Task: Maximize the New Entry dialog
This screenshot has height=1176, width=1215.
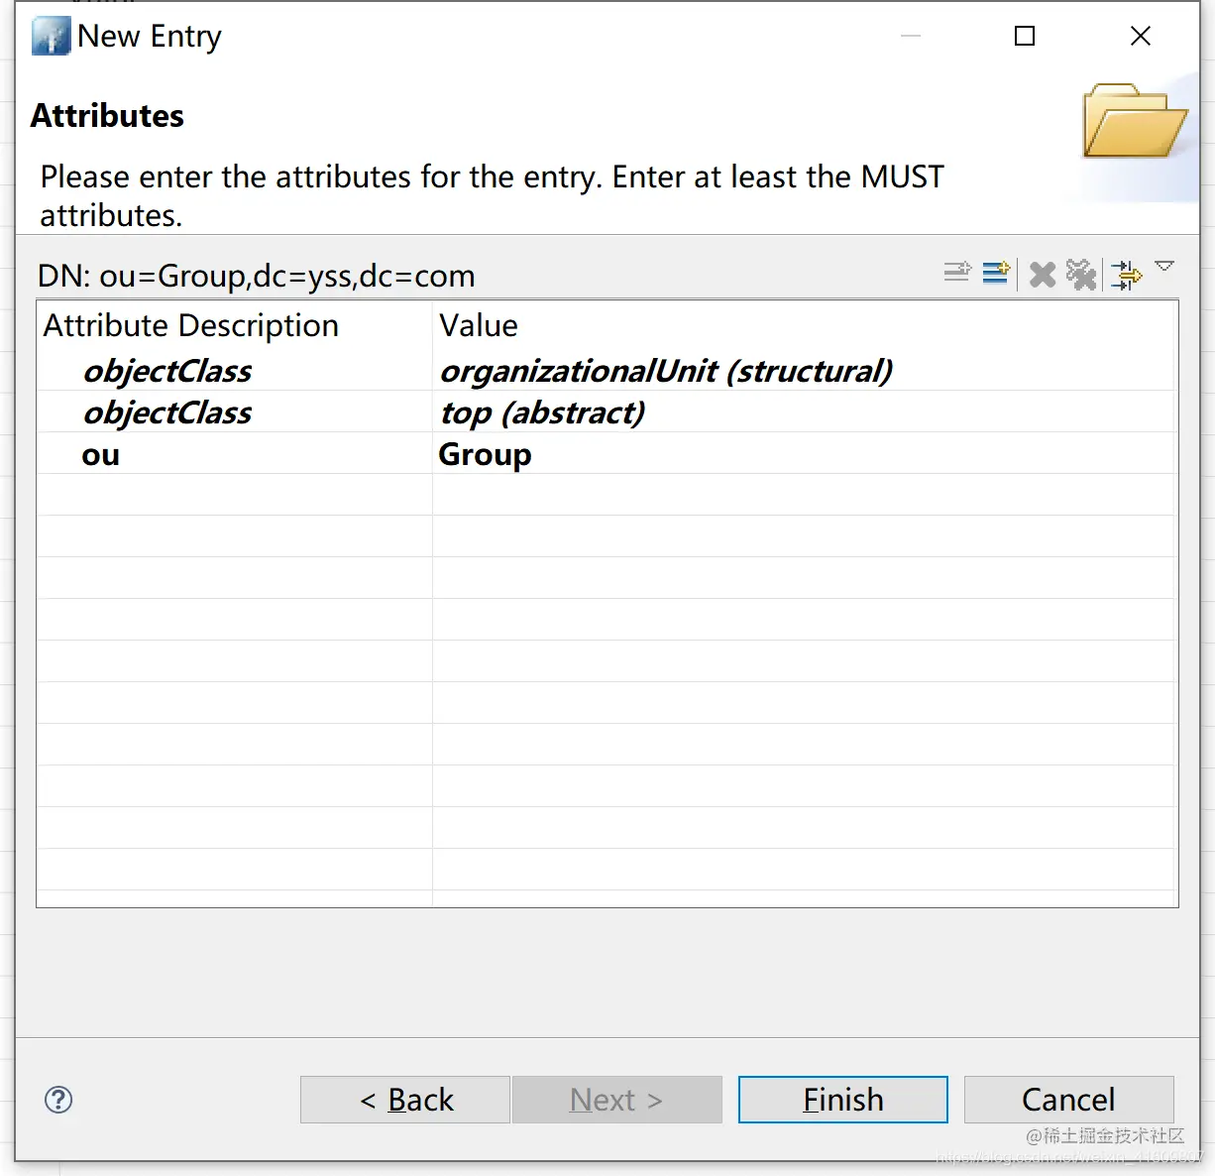Action: [1025, 36]
